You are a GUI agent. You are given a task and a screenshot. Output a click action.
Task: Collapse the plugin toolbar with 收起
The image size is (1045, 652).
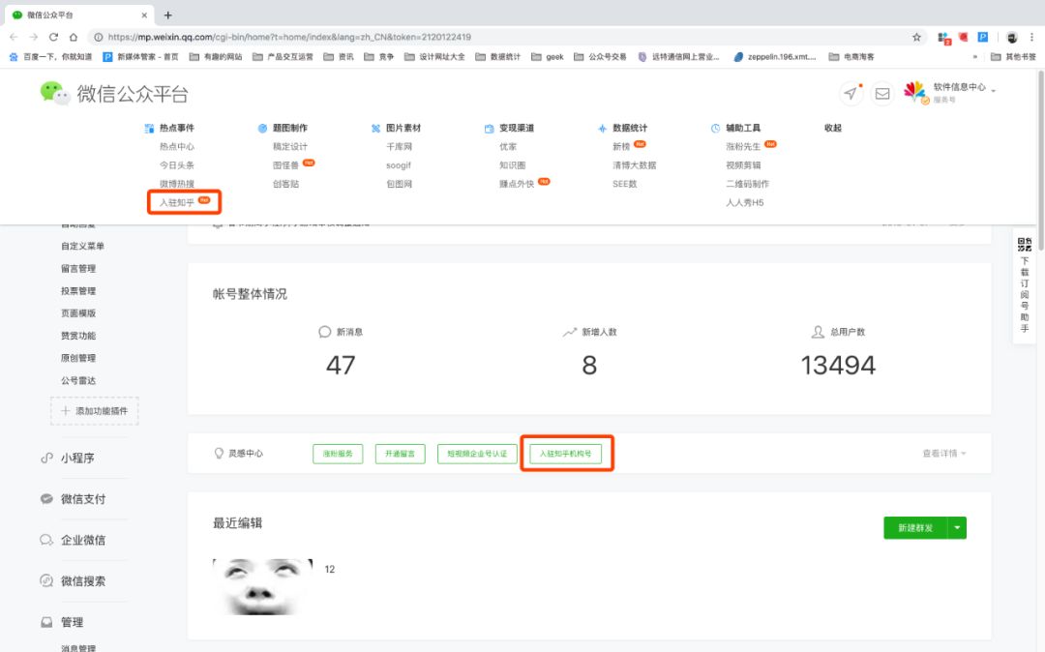832,128
